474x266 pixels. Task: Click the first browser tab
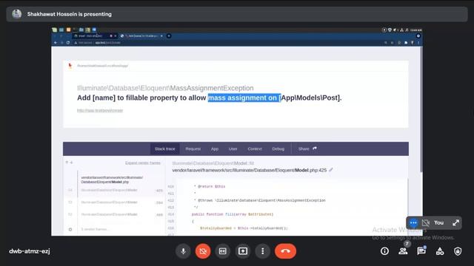click(95, 36)
